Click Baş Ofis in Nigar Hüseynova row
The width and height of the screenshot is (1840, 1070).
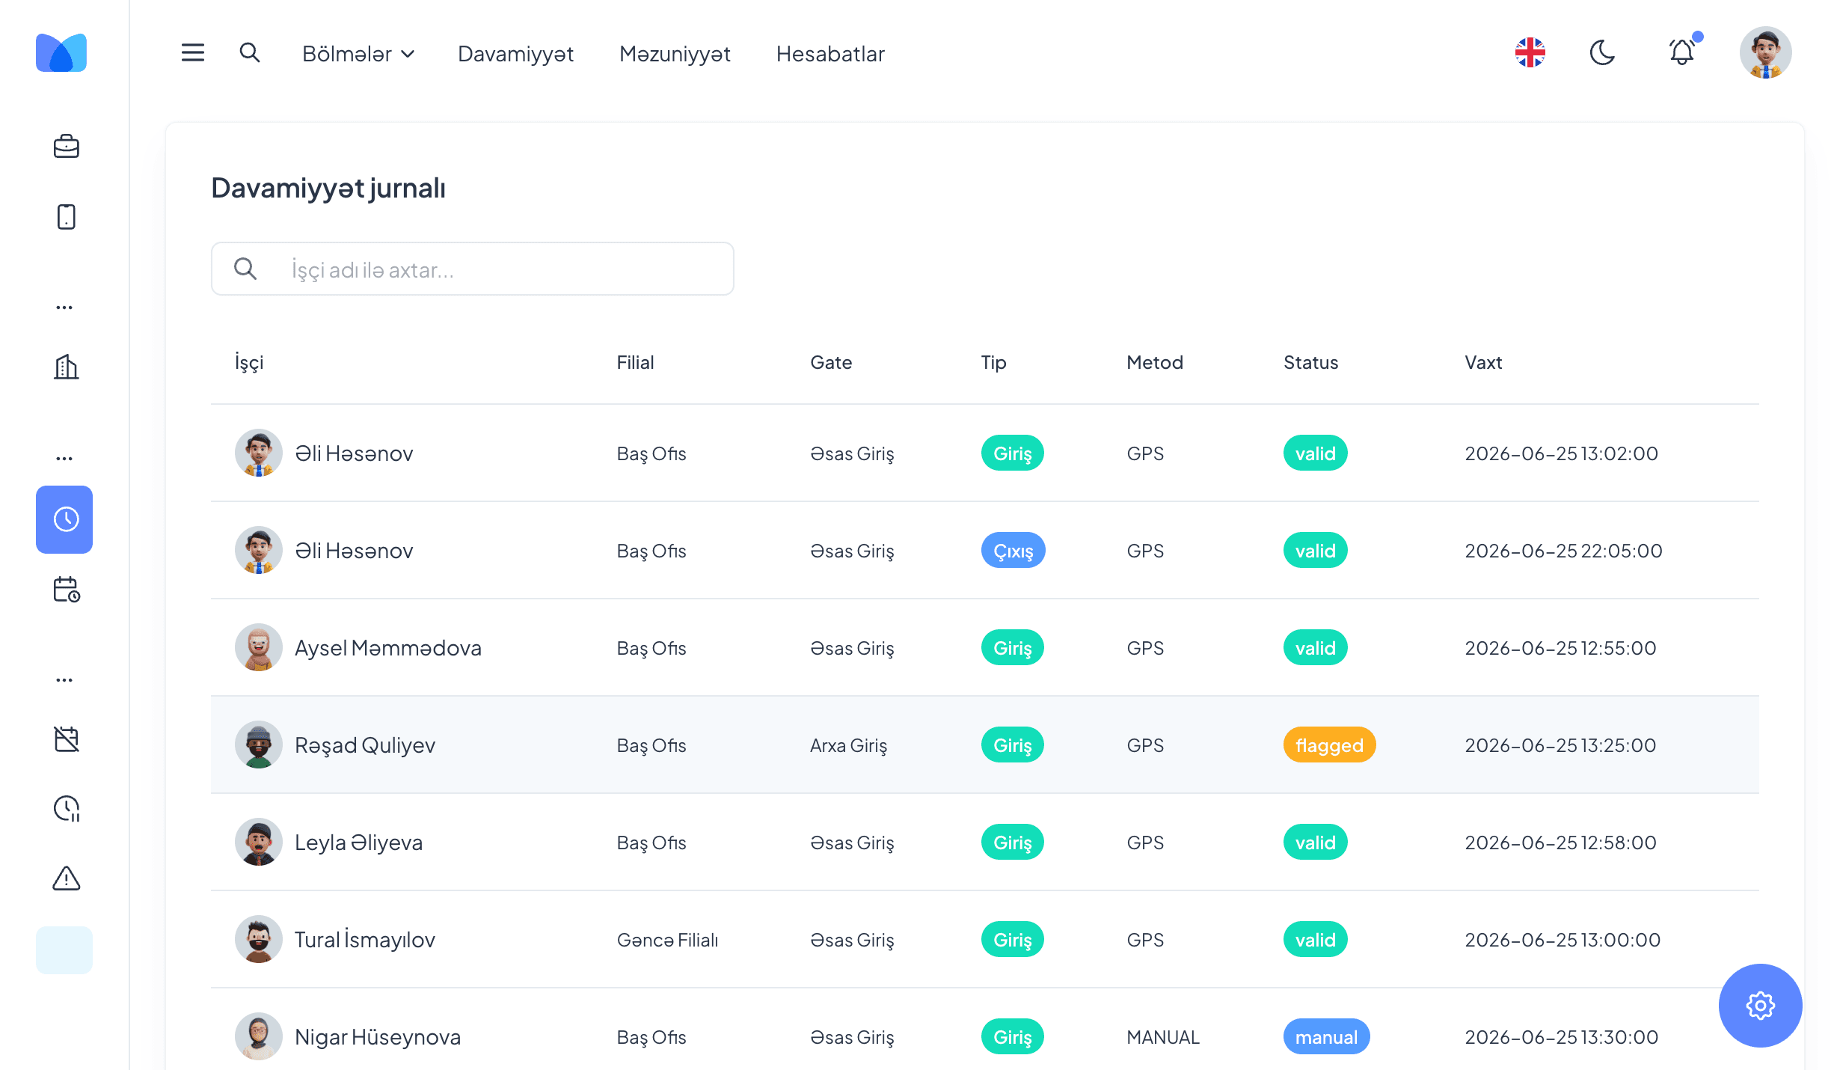(651, 1037)
